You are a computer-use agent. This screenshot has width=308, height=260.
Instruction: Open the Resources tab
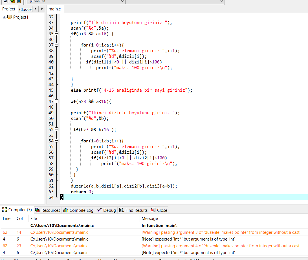pos(48,210)
